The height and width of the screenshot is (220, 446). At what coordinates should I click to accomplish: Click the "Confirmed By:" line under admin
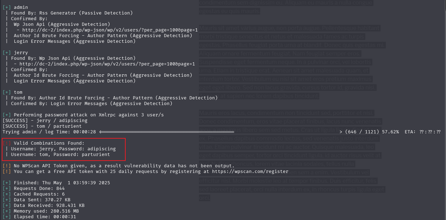[x=29, y=19]
